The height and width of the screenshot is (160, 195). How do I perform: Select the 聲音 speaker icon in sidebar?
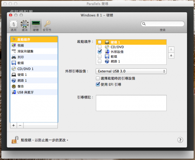point(14,86)
